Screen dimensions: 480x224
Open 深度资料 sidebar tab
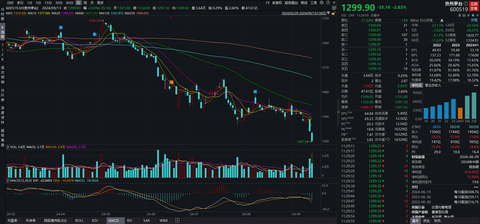pos(3,115)
